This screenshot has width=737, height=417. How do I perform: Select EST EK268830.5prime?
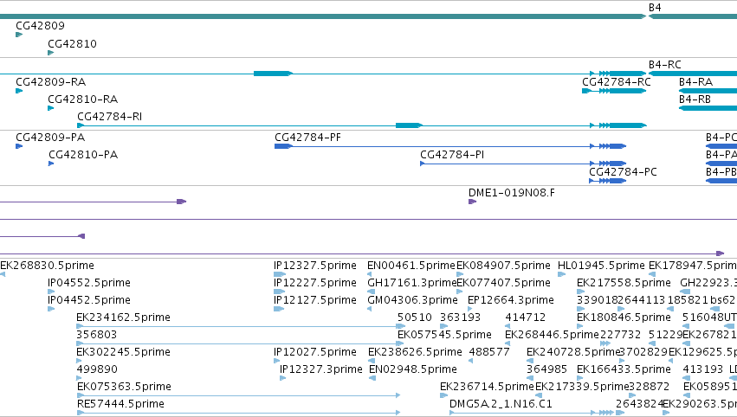(47, 266)
